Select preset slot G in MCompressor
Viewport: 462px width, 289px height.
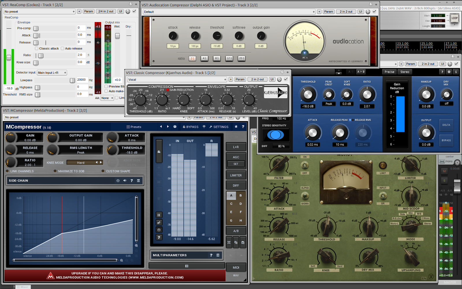[x=231, y=221]
